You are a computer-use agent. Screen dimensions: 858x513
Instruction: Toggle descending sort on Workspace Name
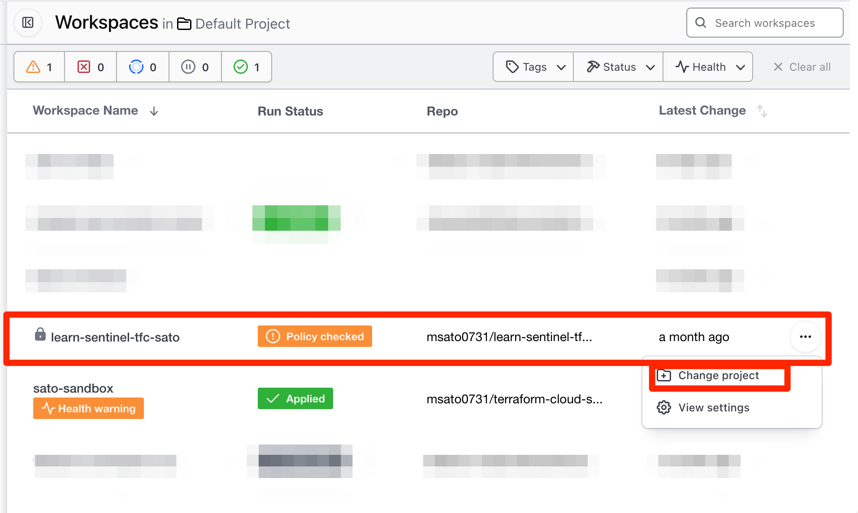point(154,111)
